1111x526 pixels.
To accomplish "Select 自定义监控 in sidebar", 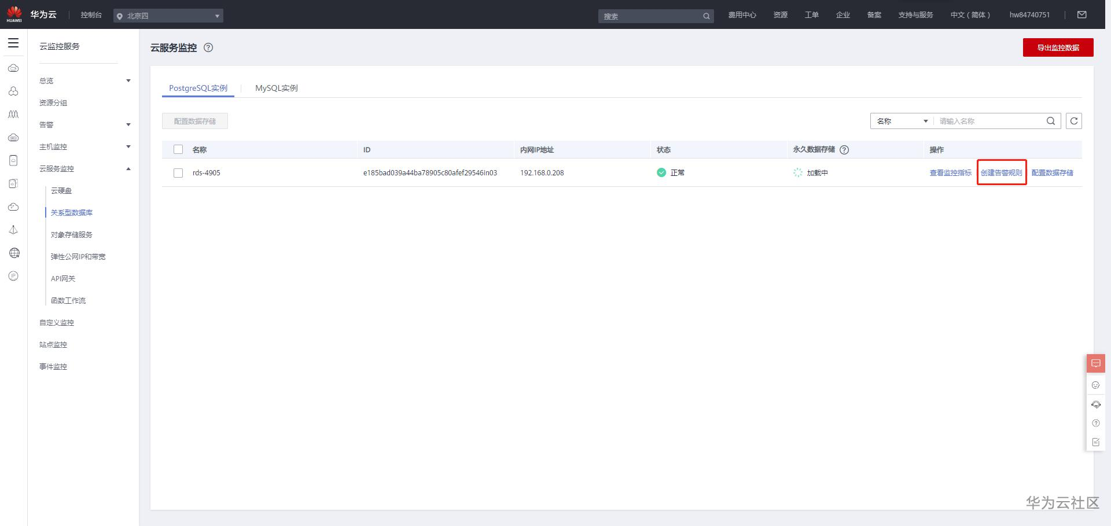I will [x=57, y=323].
